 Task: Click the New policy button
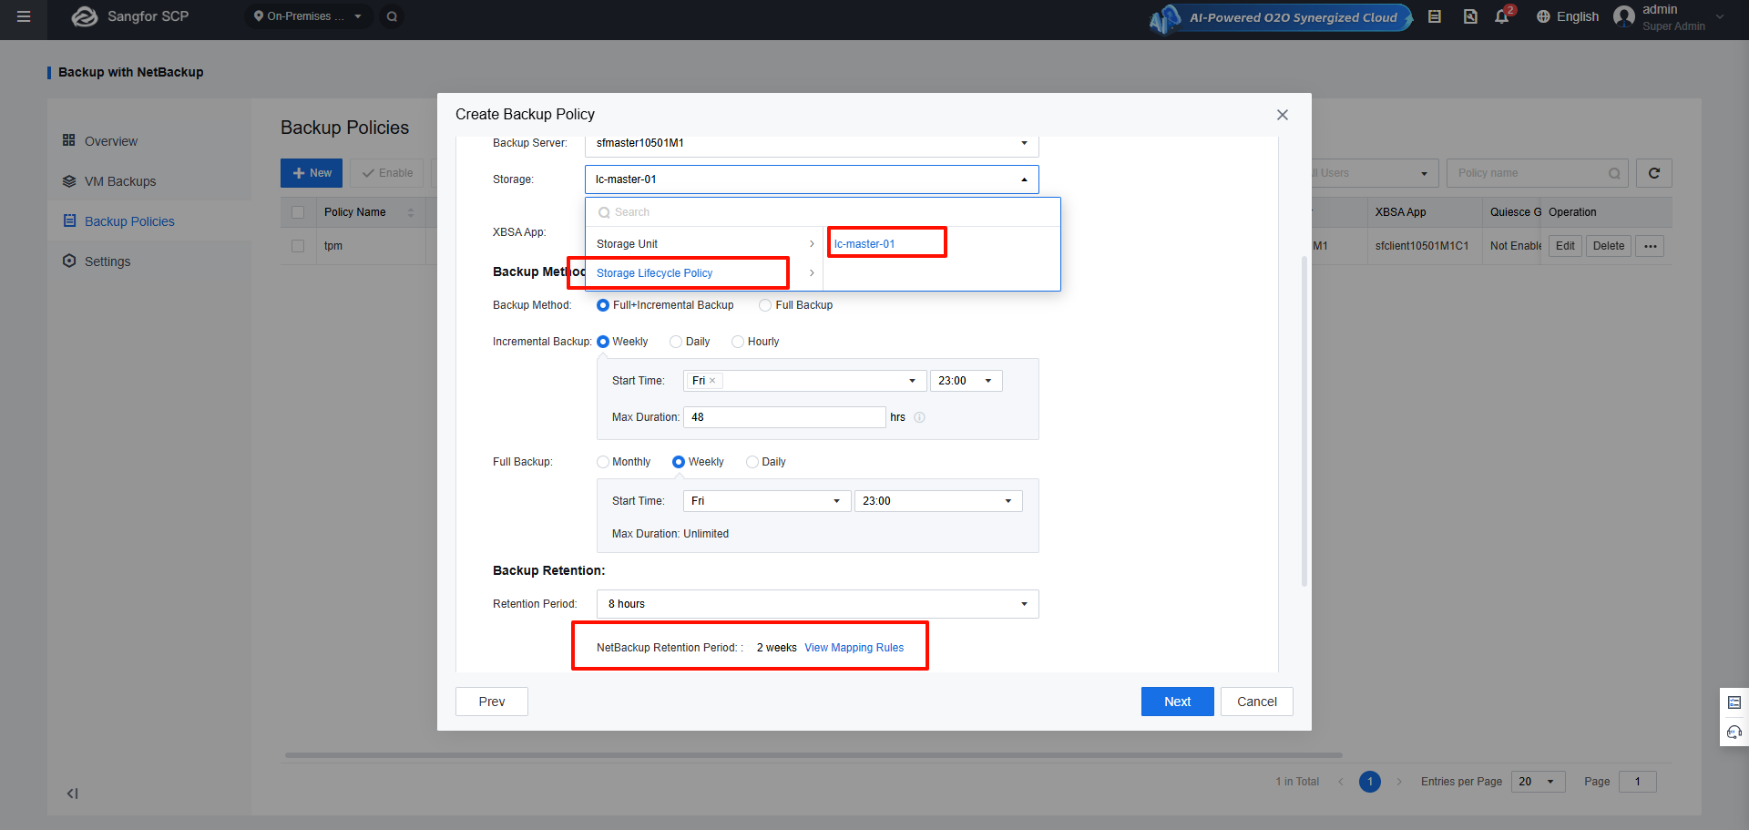312,173
